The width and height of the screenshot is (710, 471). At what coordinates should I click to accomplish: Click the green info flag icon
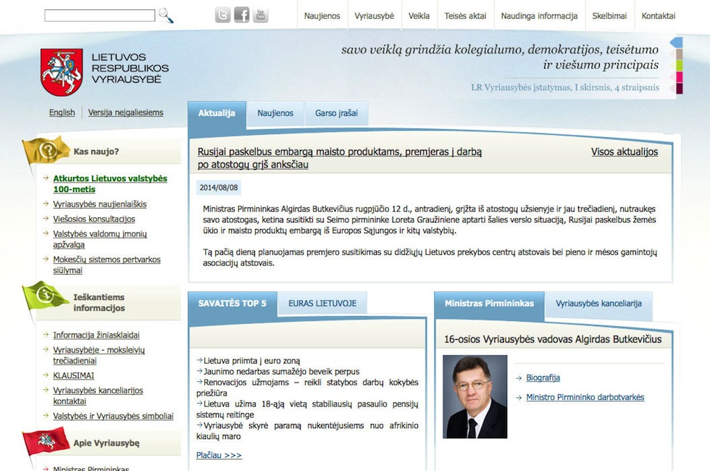[x=45, y=296]
